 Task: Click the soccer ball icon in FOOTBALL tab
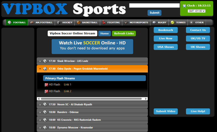[9, 22]
